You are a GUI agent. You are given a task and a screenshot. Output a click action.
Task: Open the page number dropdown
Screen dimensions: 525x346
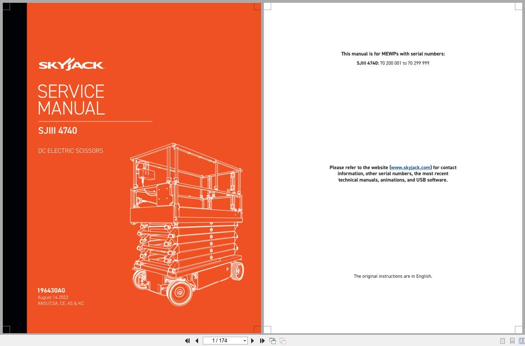[x=244, y=340]
